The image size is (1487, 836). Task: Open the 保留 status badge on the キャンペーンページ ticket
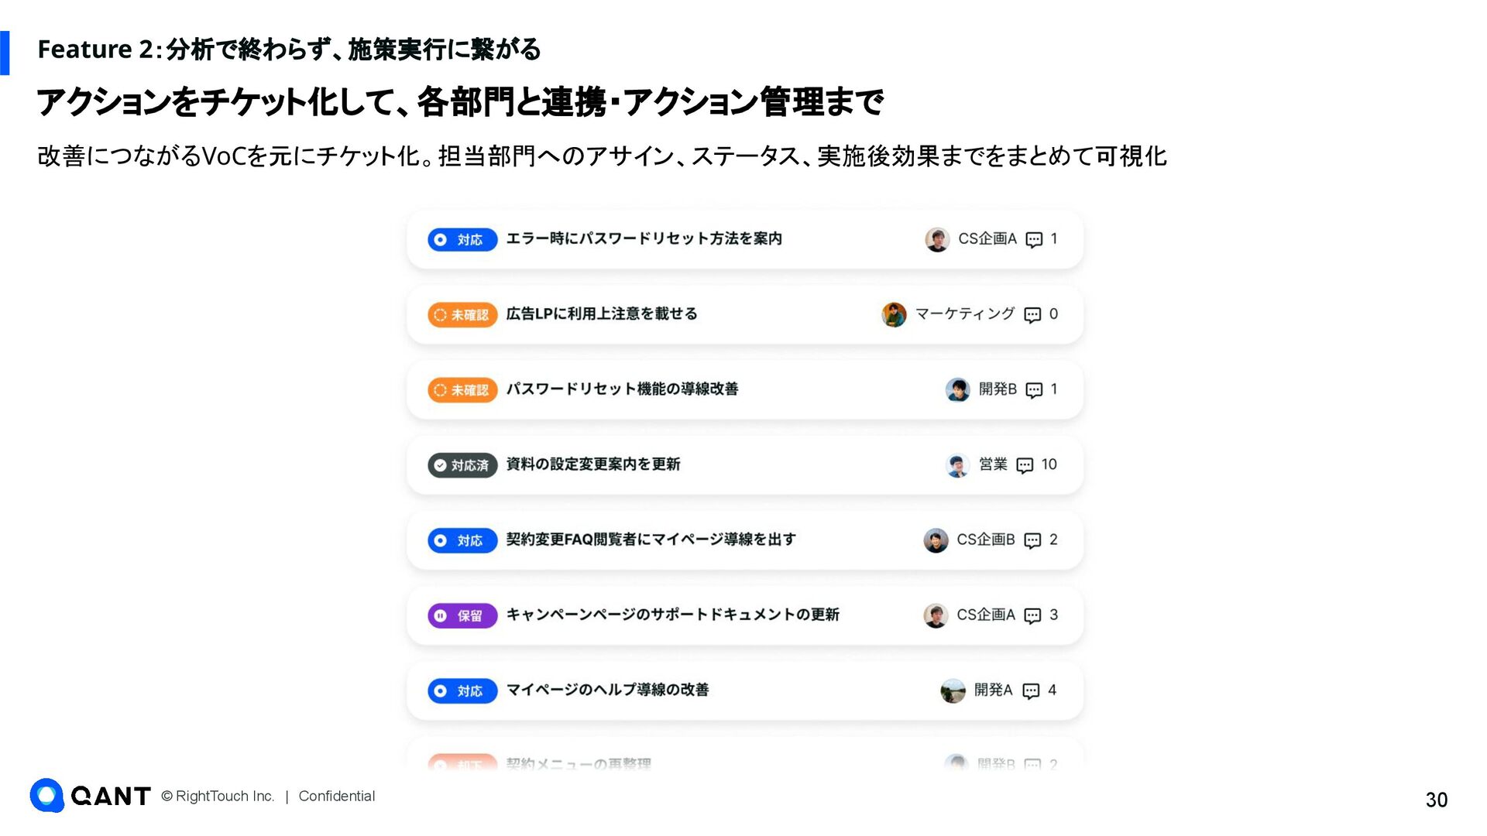[462, 615]
